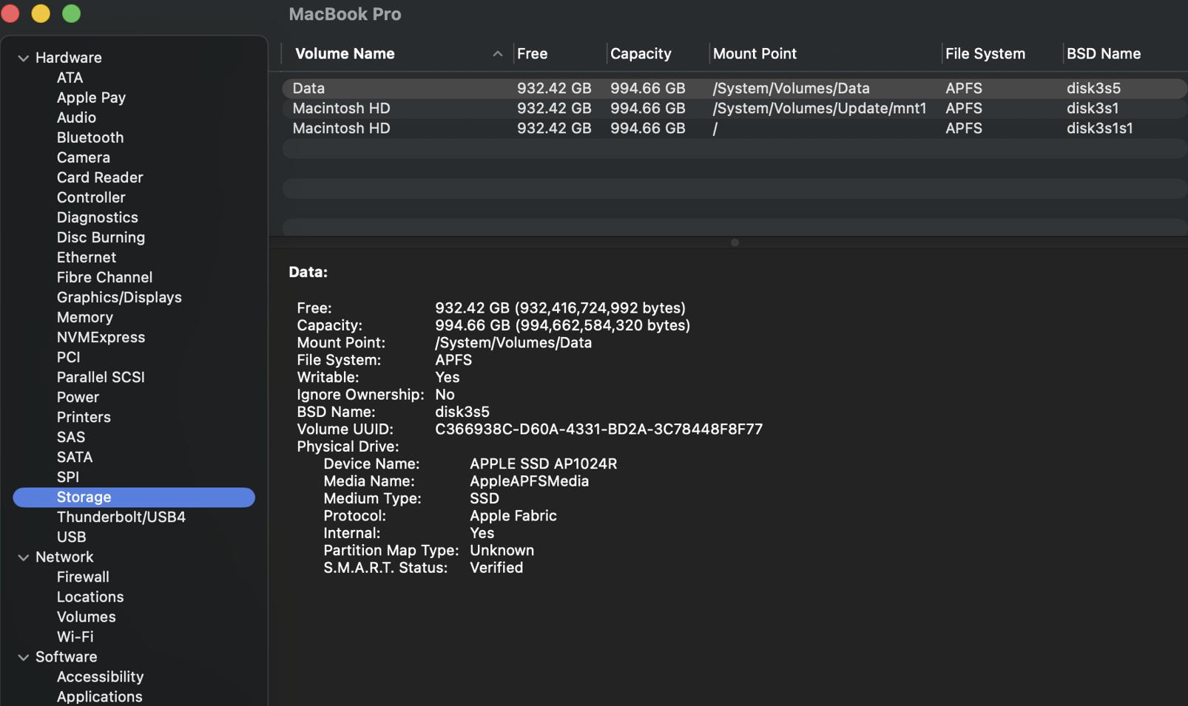Open Volumes under Network
Image resolution: width=1188 pixels, height=706 pixels.
86,617
